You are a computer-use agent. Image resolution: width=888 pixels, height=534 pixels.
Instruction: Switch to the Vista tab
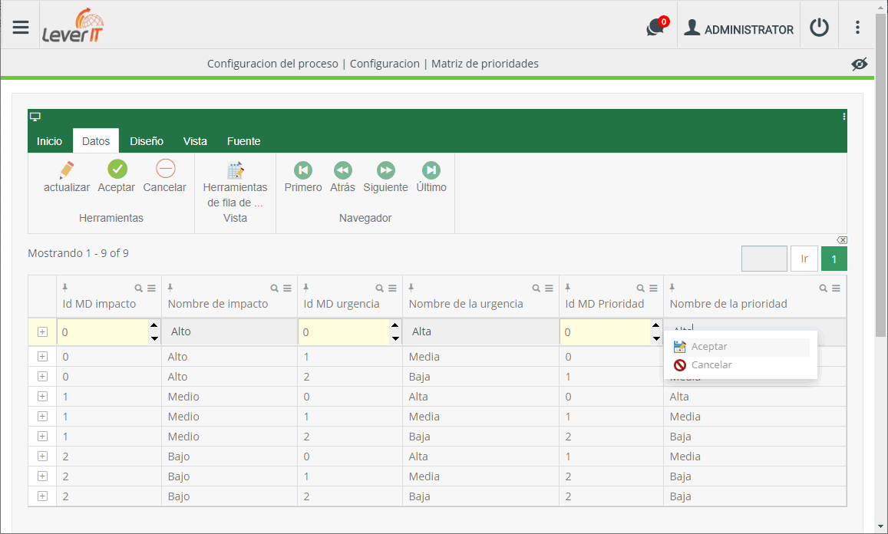coord(195,141)
